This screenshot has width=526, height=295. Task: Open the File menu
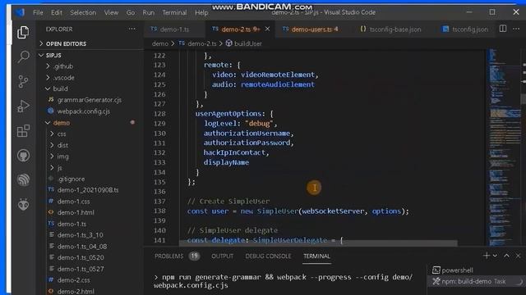point(38,13)
